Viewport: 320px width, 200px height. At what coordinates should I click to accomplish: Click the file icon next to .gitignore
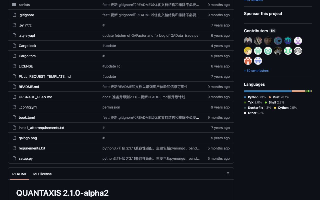(x=14, y=15)
